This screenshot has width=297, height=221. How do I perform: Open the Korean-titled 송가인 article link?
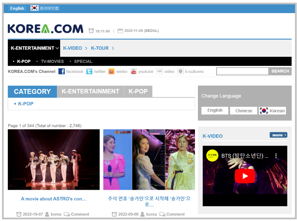149,202
